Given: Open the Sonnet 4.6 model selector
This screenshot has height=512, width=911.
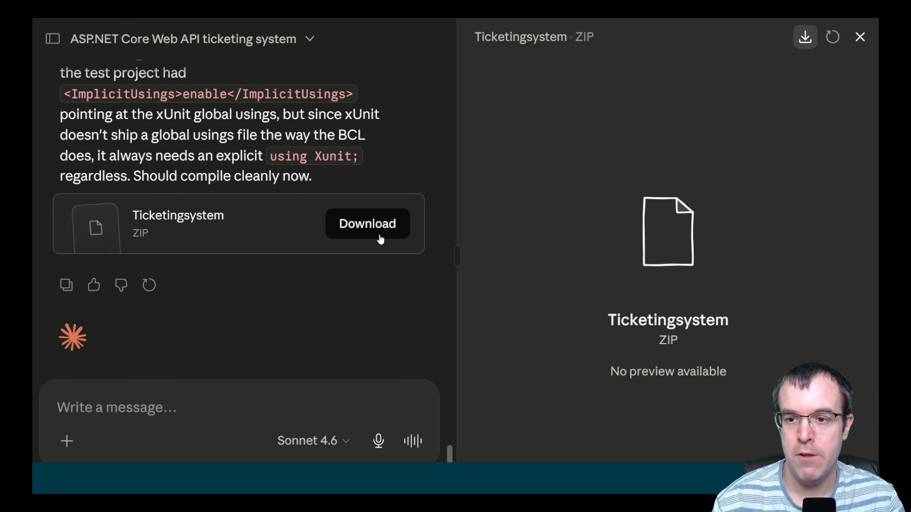Looking at the screenshot, I should (x=313, y=441).
